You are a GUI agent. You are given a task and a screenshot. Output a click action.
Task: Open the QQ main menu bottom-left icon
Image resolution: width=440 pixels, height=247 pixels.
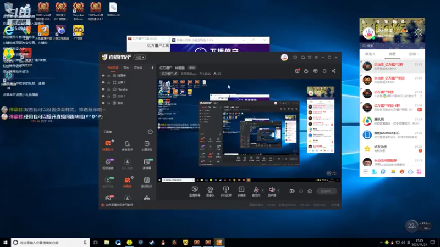point(365,172)
